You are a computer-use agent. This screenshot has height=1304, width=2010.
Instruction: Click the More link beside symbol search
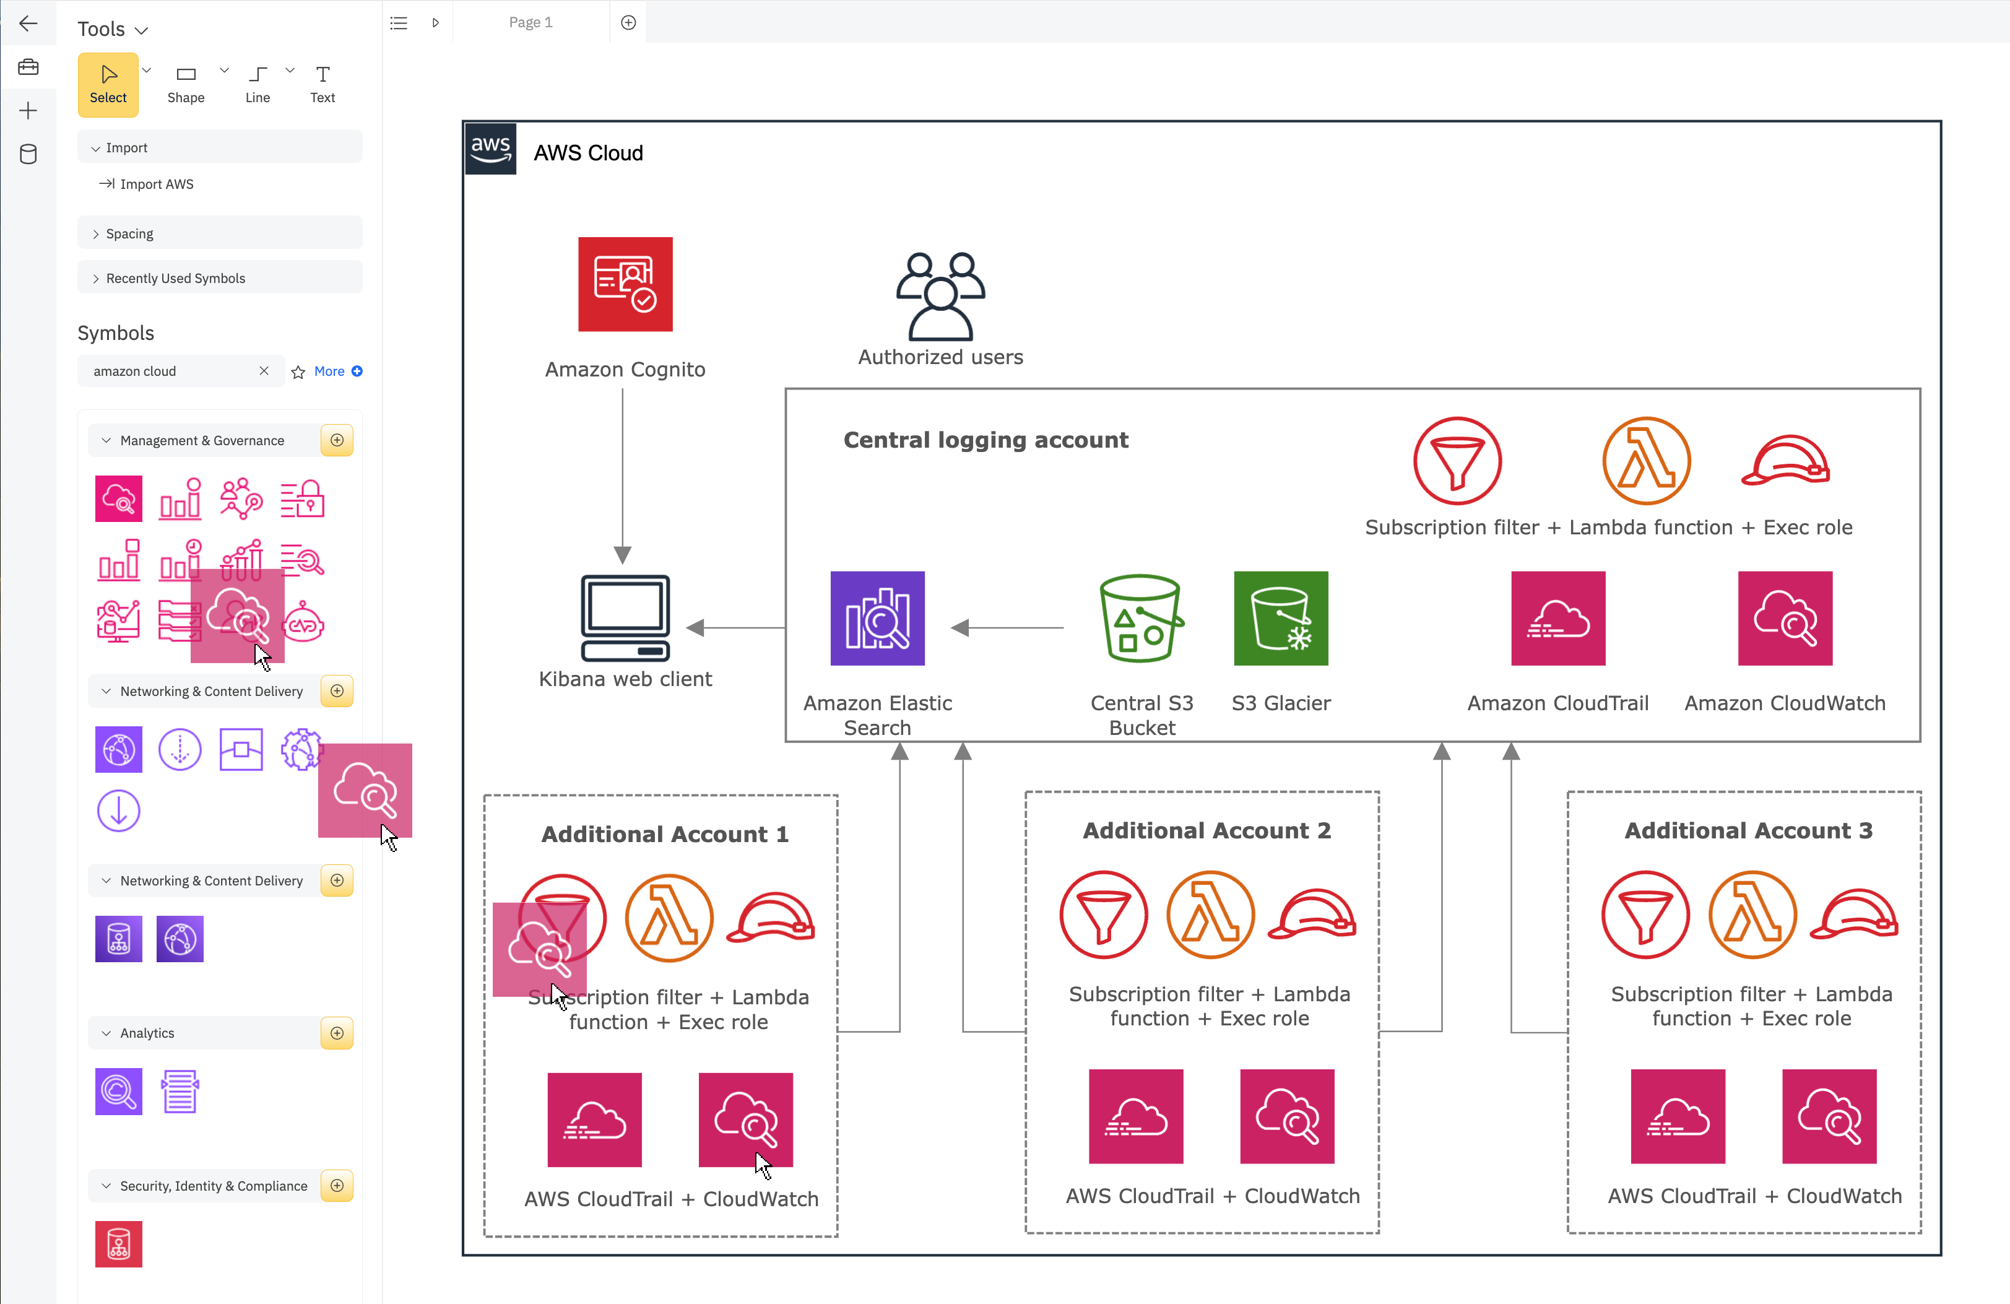(329, 371)
